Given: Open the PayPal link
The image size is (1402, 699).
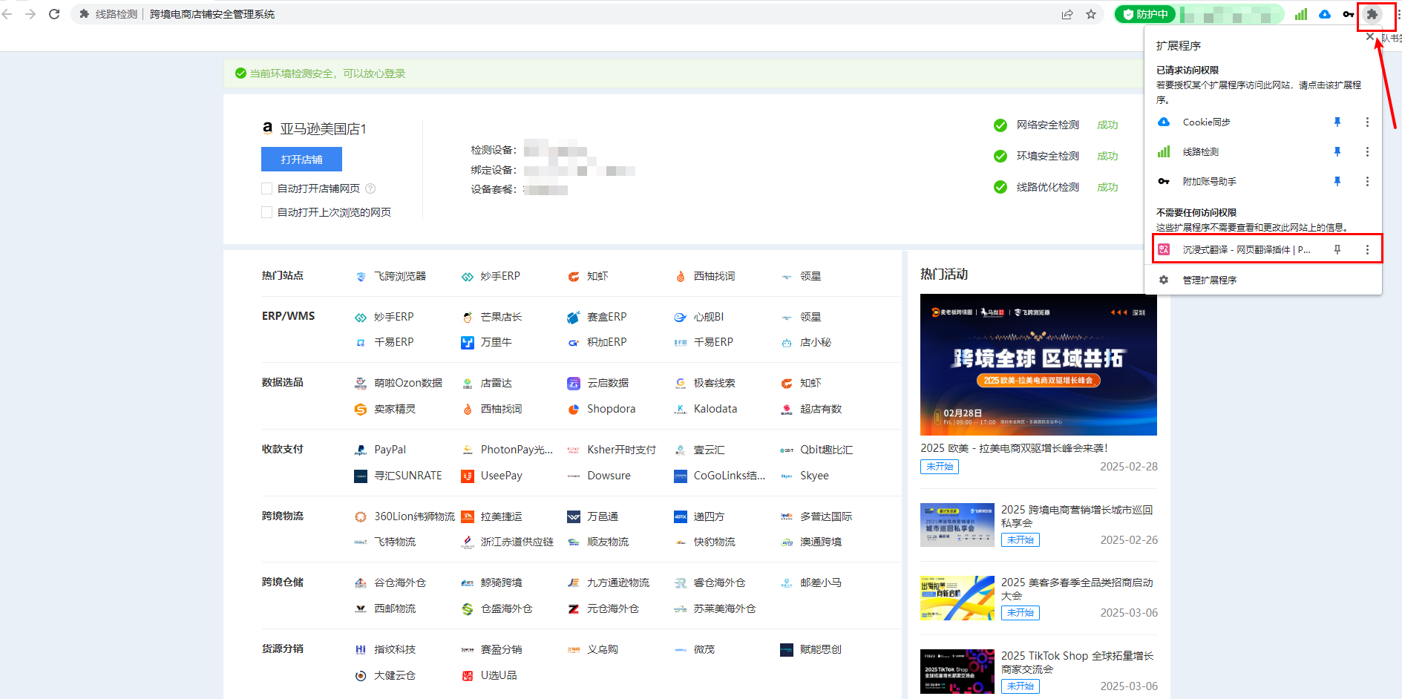Looking at the screenshot, I should 390,450.
